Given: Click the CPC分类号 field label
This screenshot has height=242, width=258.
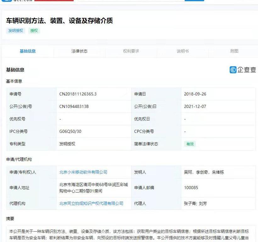Looking at the screenshot, I should [x=144, y=131].
